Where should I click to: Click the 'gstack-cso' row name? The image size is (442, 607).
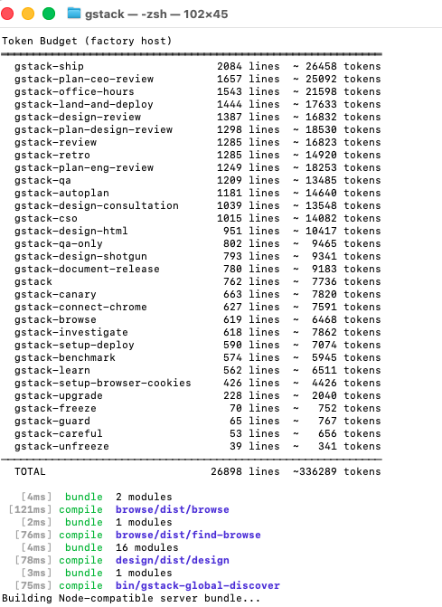click(45, 218)
